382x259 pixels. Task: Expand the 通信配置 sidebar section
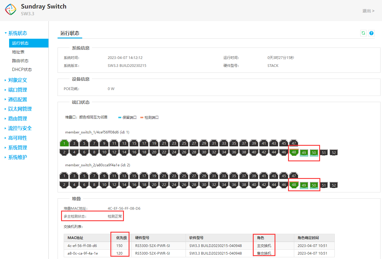tap(18, 99)
